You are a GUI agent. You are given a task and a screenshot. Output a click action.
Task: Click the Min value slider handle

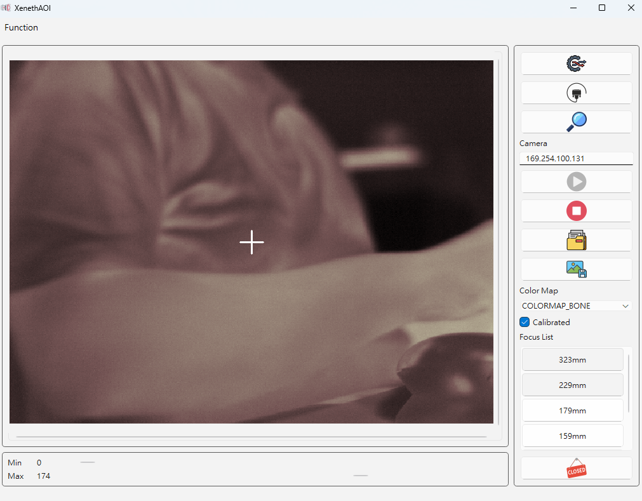coord(88,463)
